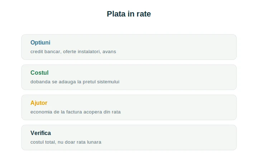Click empty area inside Costul card right side
The width and height of the screenshot is (258, 158).
click(x=181, y=77)
